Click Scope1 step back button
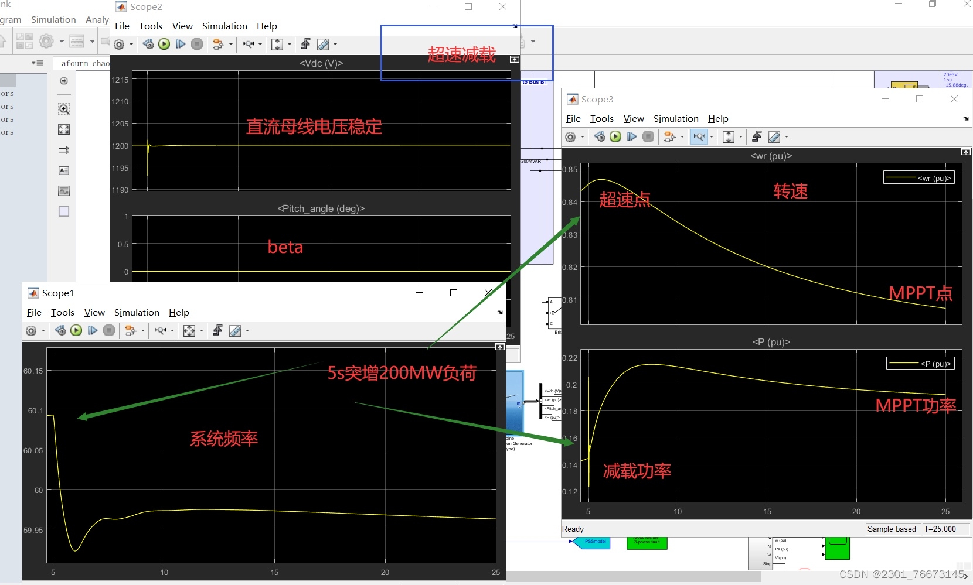The image size is (973, 585). pyautogui.click(x=60, y=331)
